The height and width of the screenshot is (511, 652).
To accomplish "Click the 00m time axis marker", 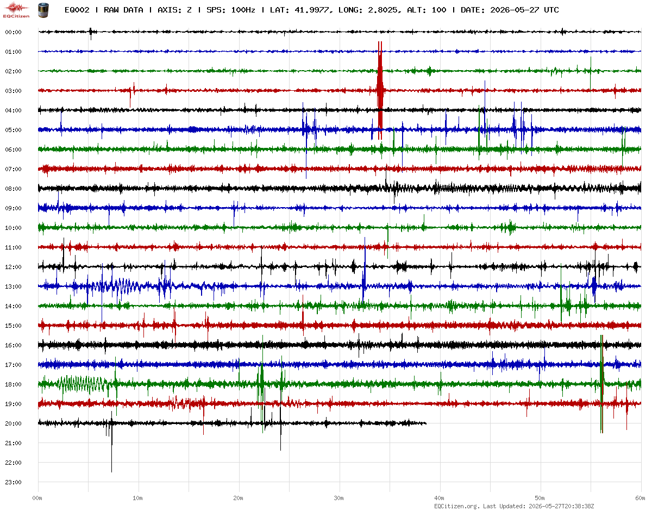I will [37, 497].
